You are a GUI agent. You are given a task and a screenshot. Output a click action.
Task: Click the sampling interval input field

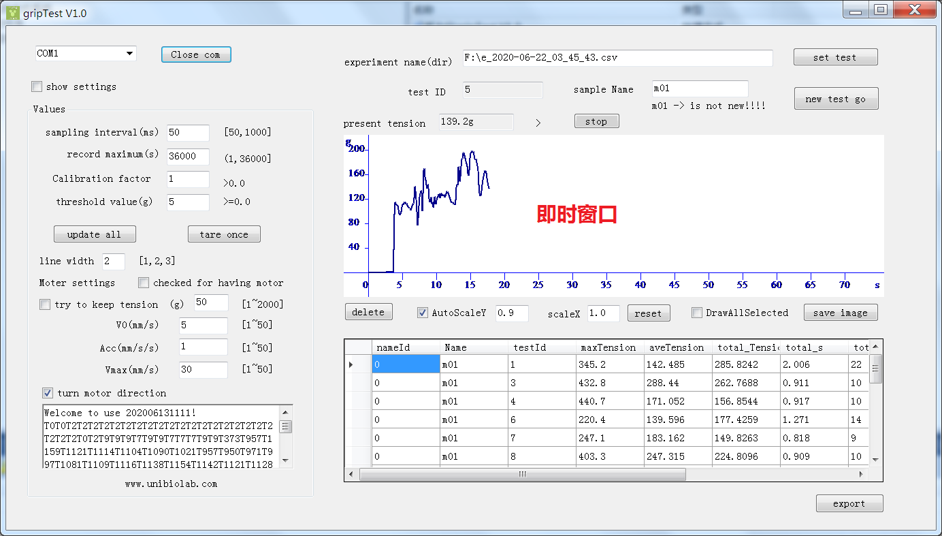pos(189,133)
